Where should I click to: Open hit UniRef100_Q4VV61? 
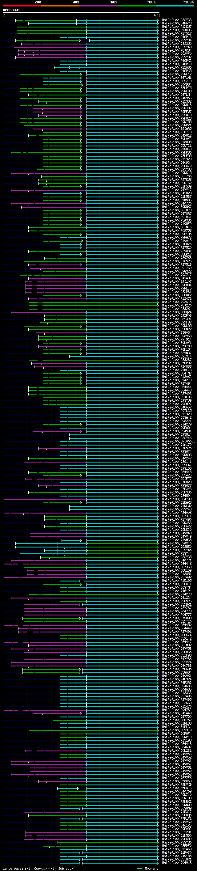coord(177,761)
